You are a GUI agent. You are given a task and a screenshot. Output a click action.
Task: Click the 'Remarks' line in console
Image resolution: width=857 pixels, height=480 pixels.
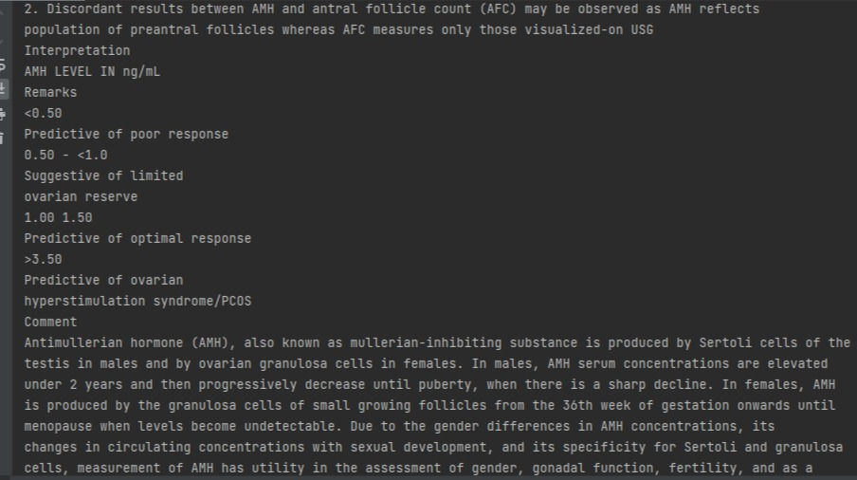click(x=50, y=92)
